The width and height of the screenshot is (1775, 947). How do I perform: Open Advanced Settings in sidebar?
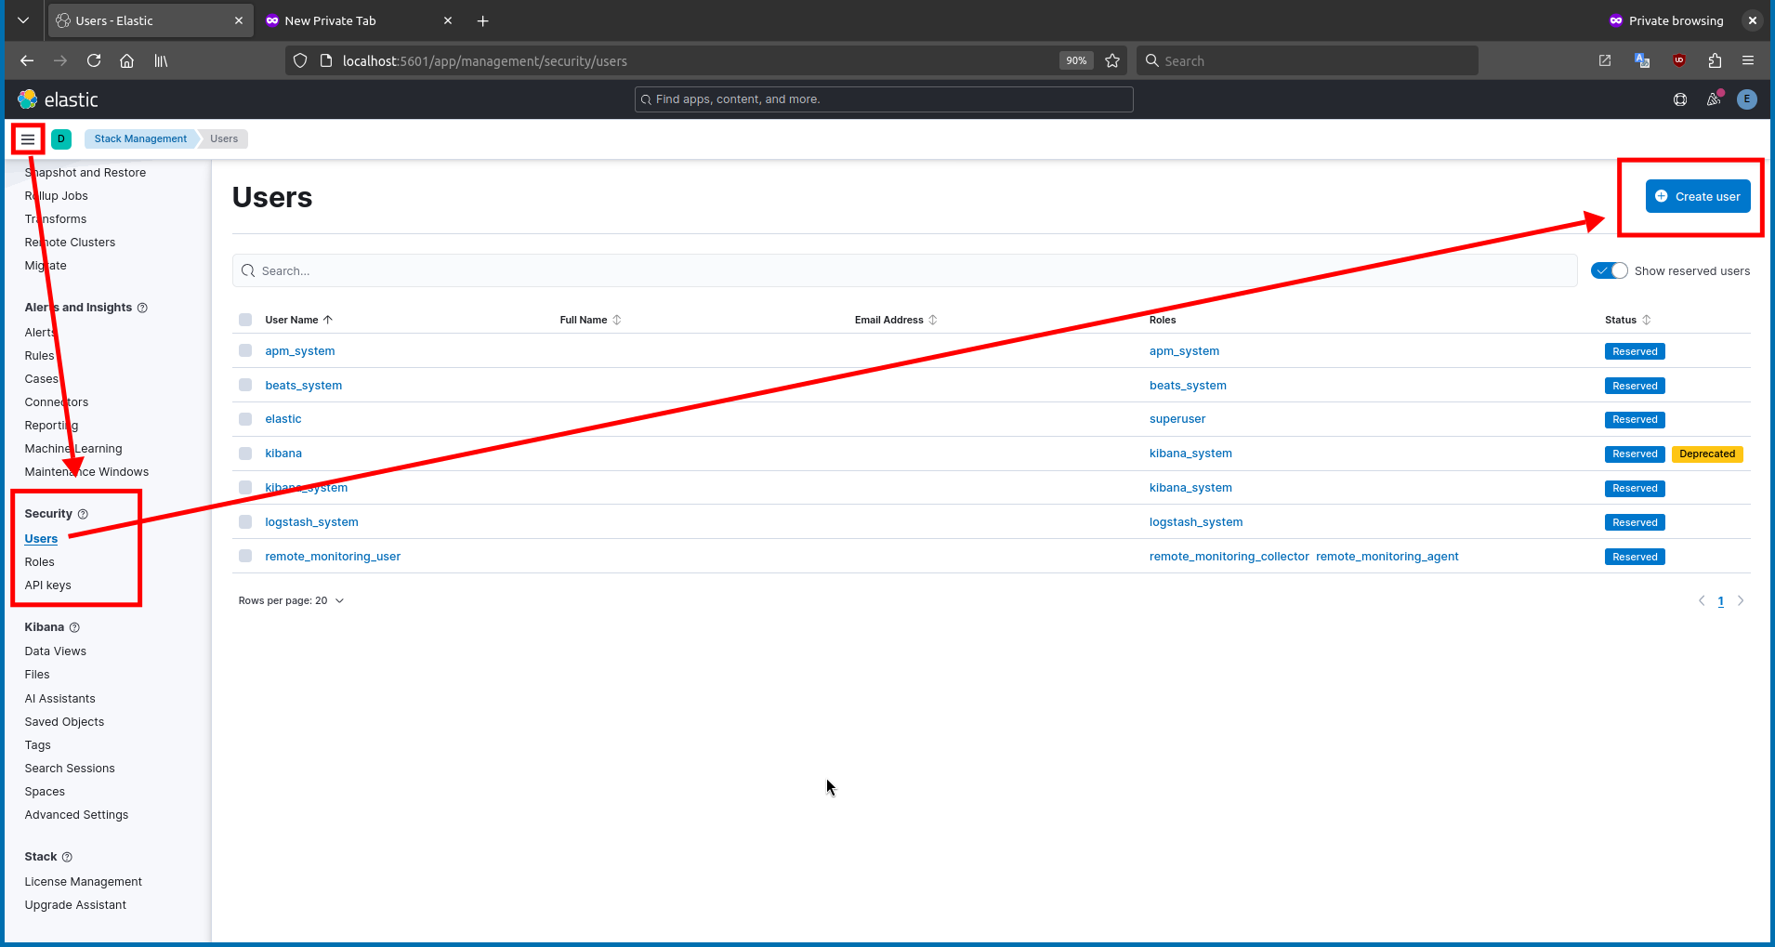tap(76, 815)
